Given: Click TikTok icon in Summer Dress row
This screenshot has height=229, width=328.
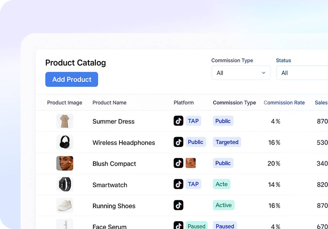Looking at the screenshot, I should click(178, 121).
